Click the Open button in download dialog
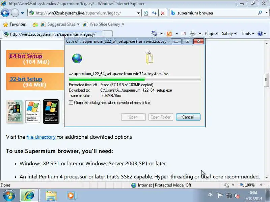Viewport: 270px width, 202px height. click(x=133, y=117)
